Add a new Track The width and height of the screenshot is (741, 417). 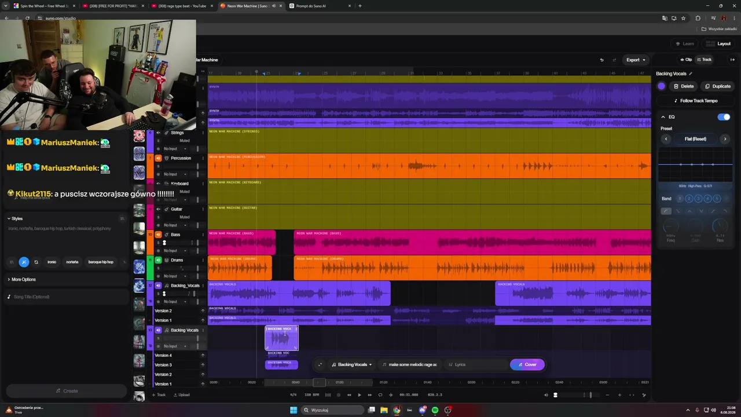click(x=158, y=395)
